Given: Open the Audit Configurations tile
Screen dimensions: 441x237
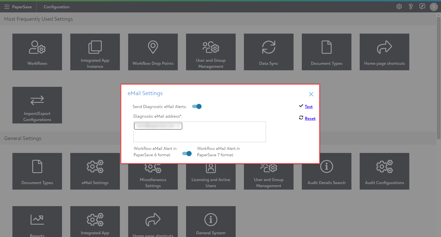Looking at the screenshot, I should pos(384,171).
